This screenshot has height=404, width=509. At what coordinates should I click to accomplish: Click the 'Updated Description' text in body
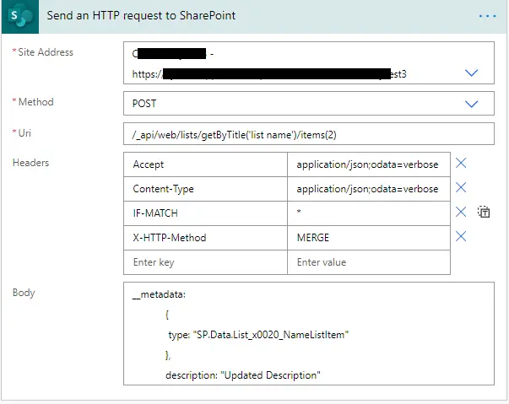tap(270, 375)
